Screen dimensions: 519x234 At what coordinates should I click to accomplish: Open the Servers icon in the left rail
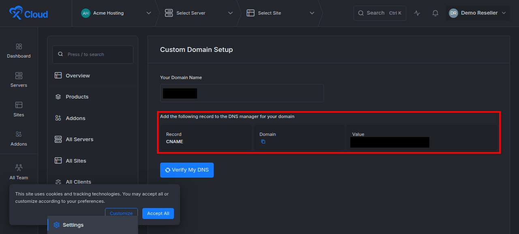pos(19,75)
